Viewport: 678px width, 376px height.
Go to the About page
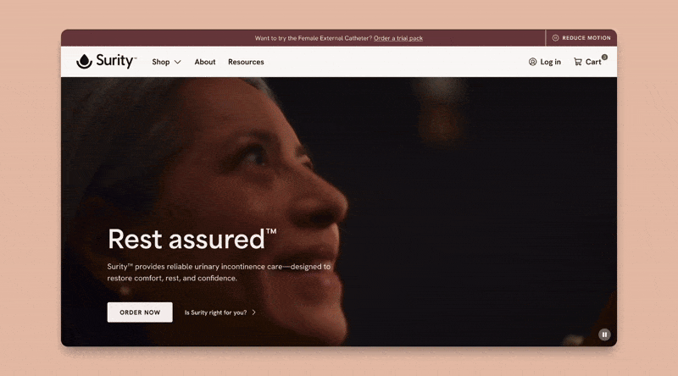click(x=205, y=62)
